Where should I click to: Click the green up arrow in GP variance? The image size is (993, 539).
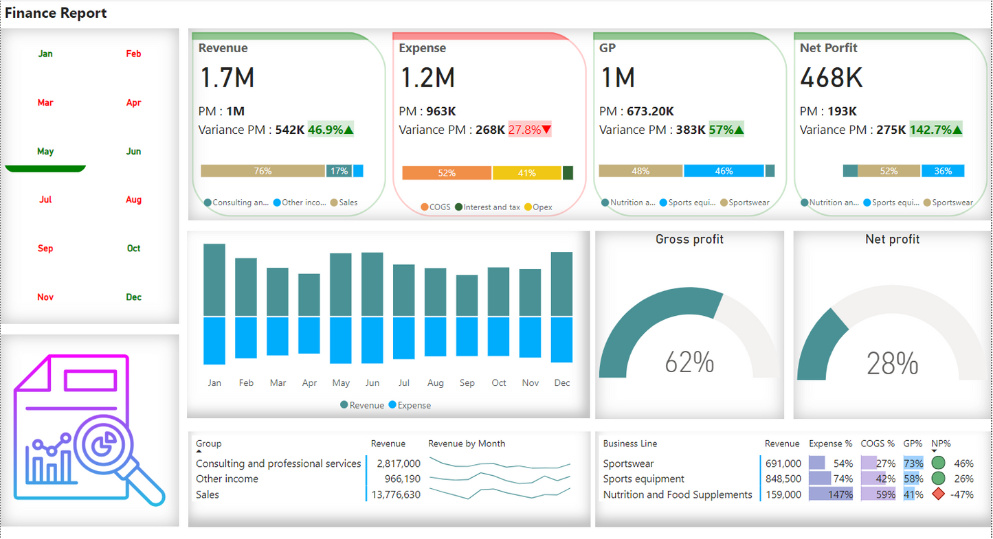739,130
